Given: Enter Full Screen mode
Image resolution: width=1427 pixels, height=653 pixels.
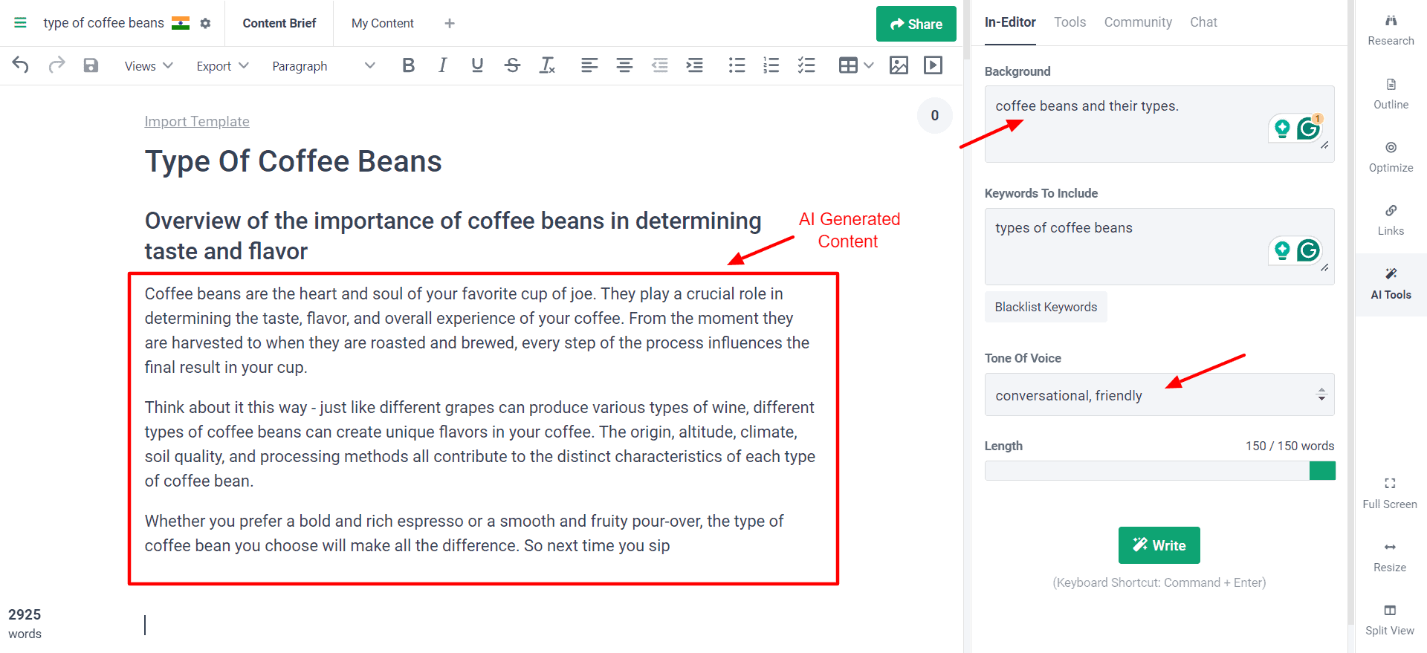Looking at the screenshot, I should (x=1390, y=493).
